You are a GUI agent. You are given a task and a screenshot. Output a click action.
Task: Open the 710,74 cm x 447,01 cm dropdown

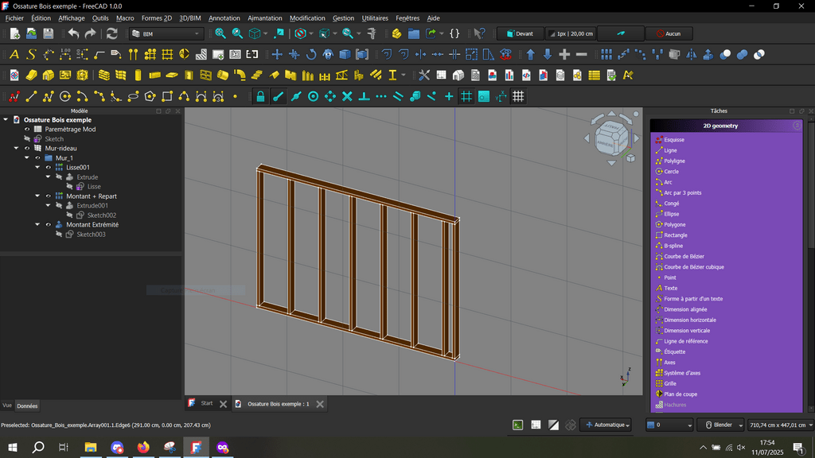(x=781, y=425)
